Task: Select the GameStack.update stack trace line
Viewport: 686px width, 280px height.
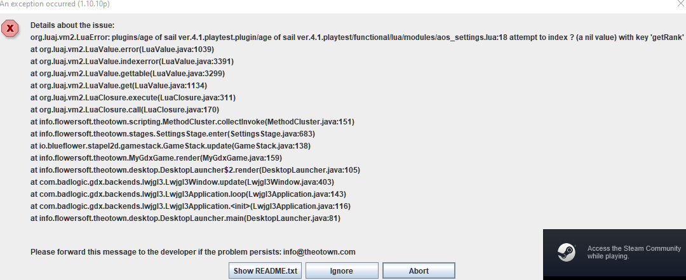Action: coord(171,146)
